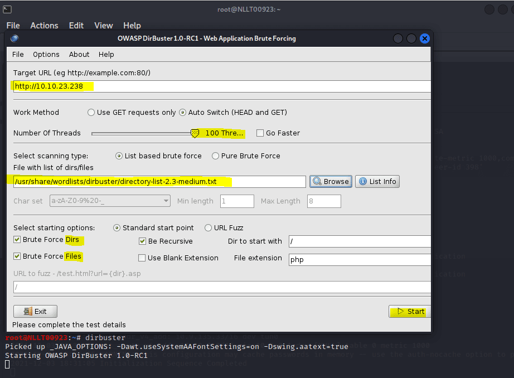
Task: Click Browse to choose a wordlist
Action: point(331,182)
